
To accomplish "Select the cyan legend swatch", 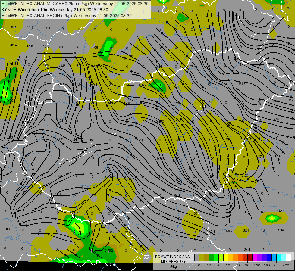I will click(279, 258).
